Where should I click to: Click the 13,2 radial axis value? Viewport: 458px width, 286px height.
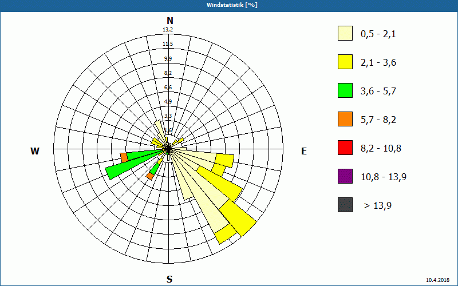[168, 30]
